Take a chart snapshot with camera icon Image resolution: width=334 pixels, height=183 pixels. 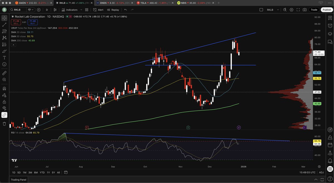(x=305, y=10)
